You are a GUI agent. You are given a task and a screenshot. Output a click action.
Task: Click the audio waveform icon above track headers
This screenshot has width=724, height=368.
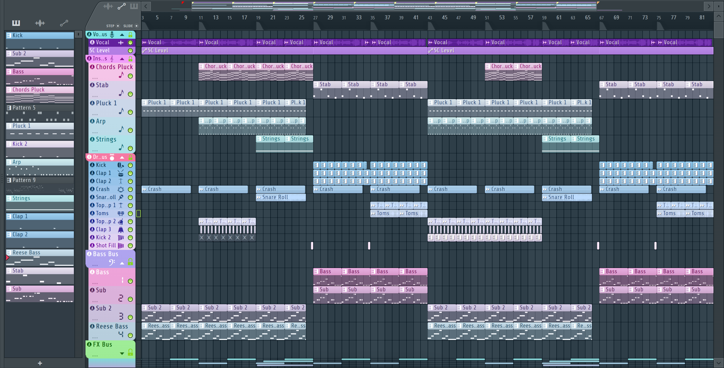click(x=108, y=6)
